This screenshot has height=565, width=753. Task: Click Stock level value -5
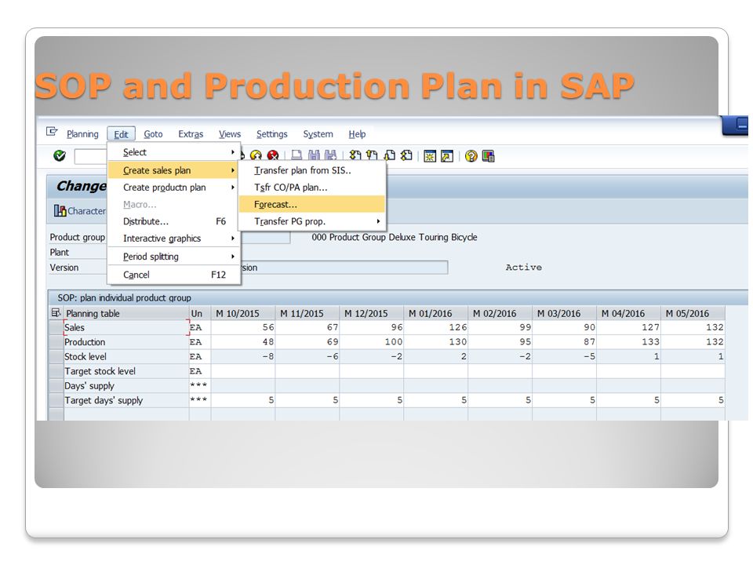[x=564, y=356]
